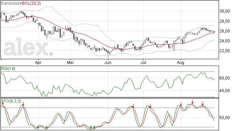Click the Jun month label
Screen dimensions: 235x131
108,62
